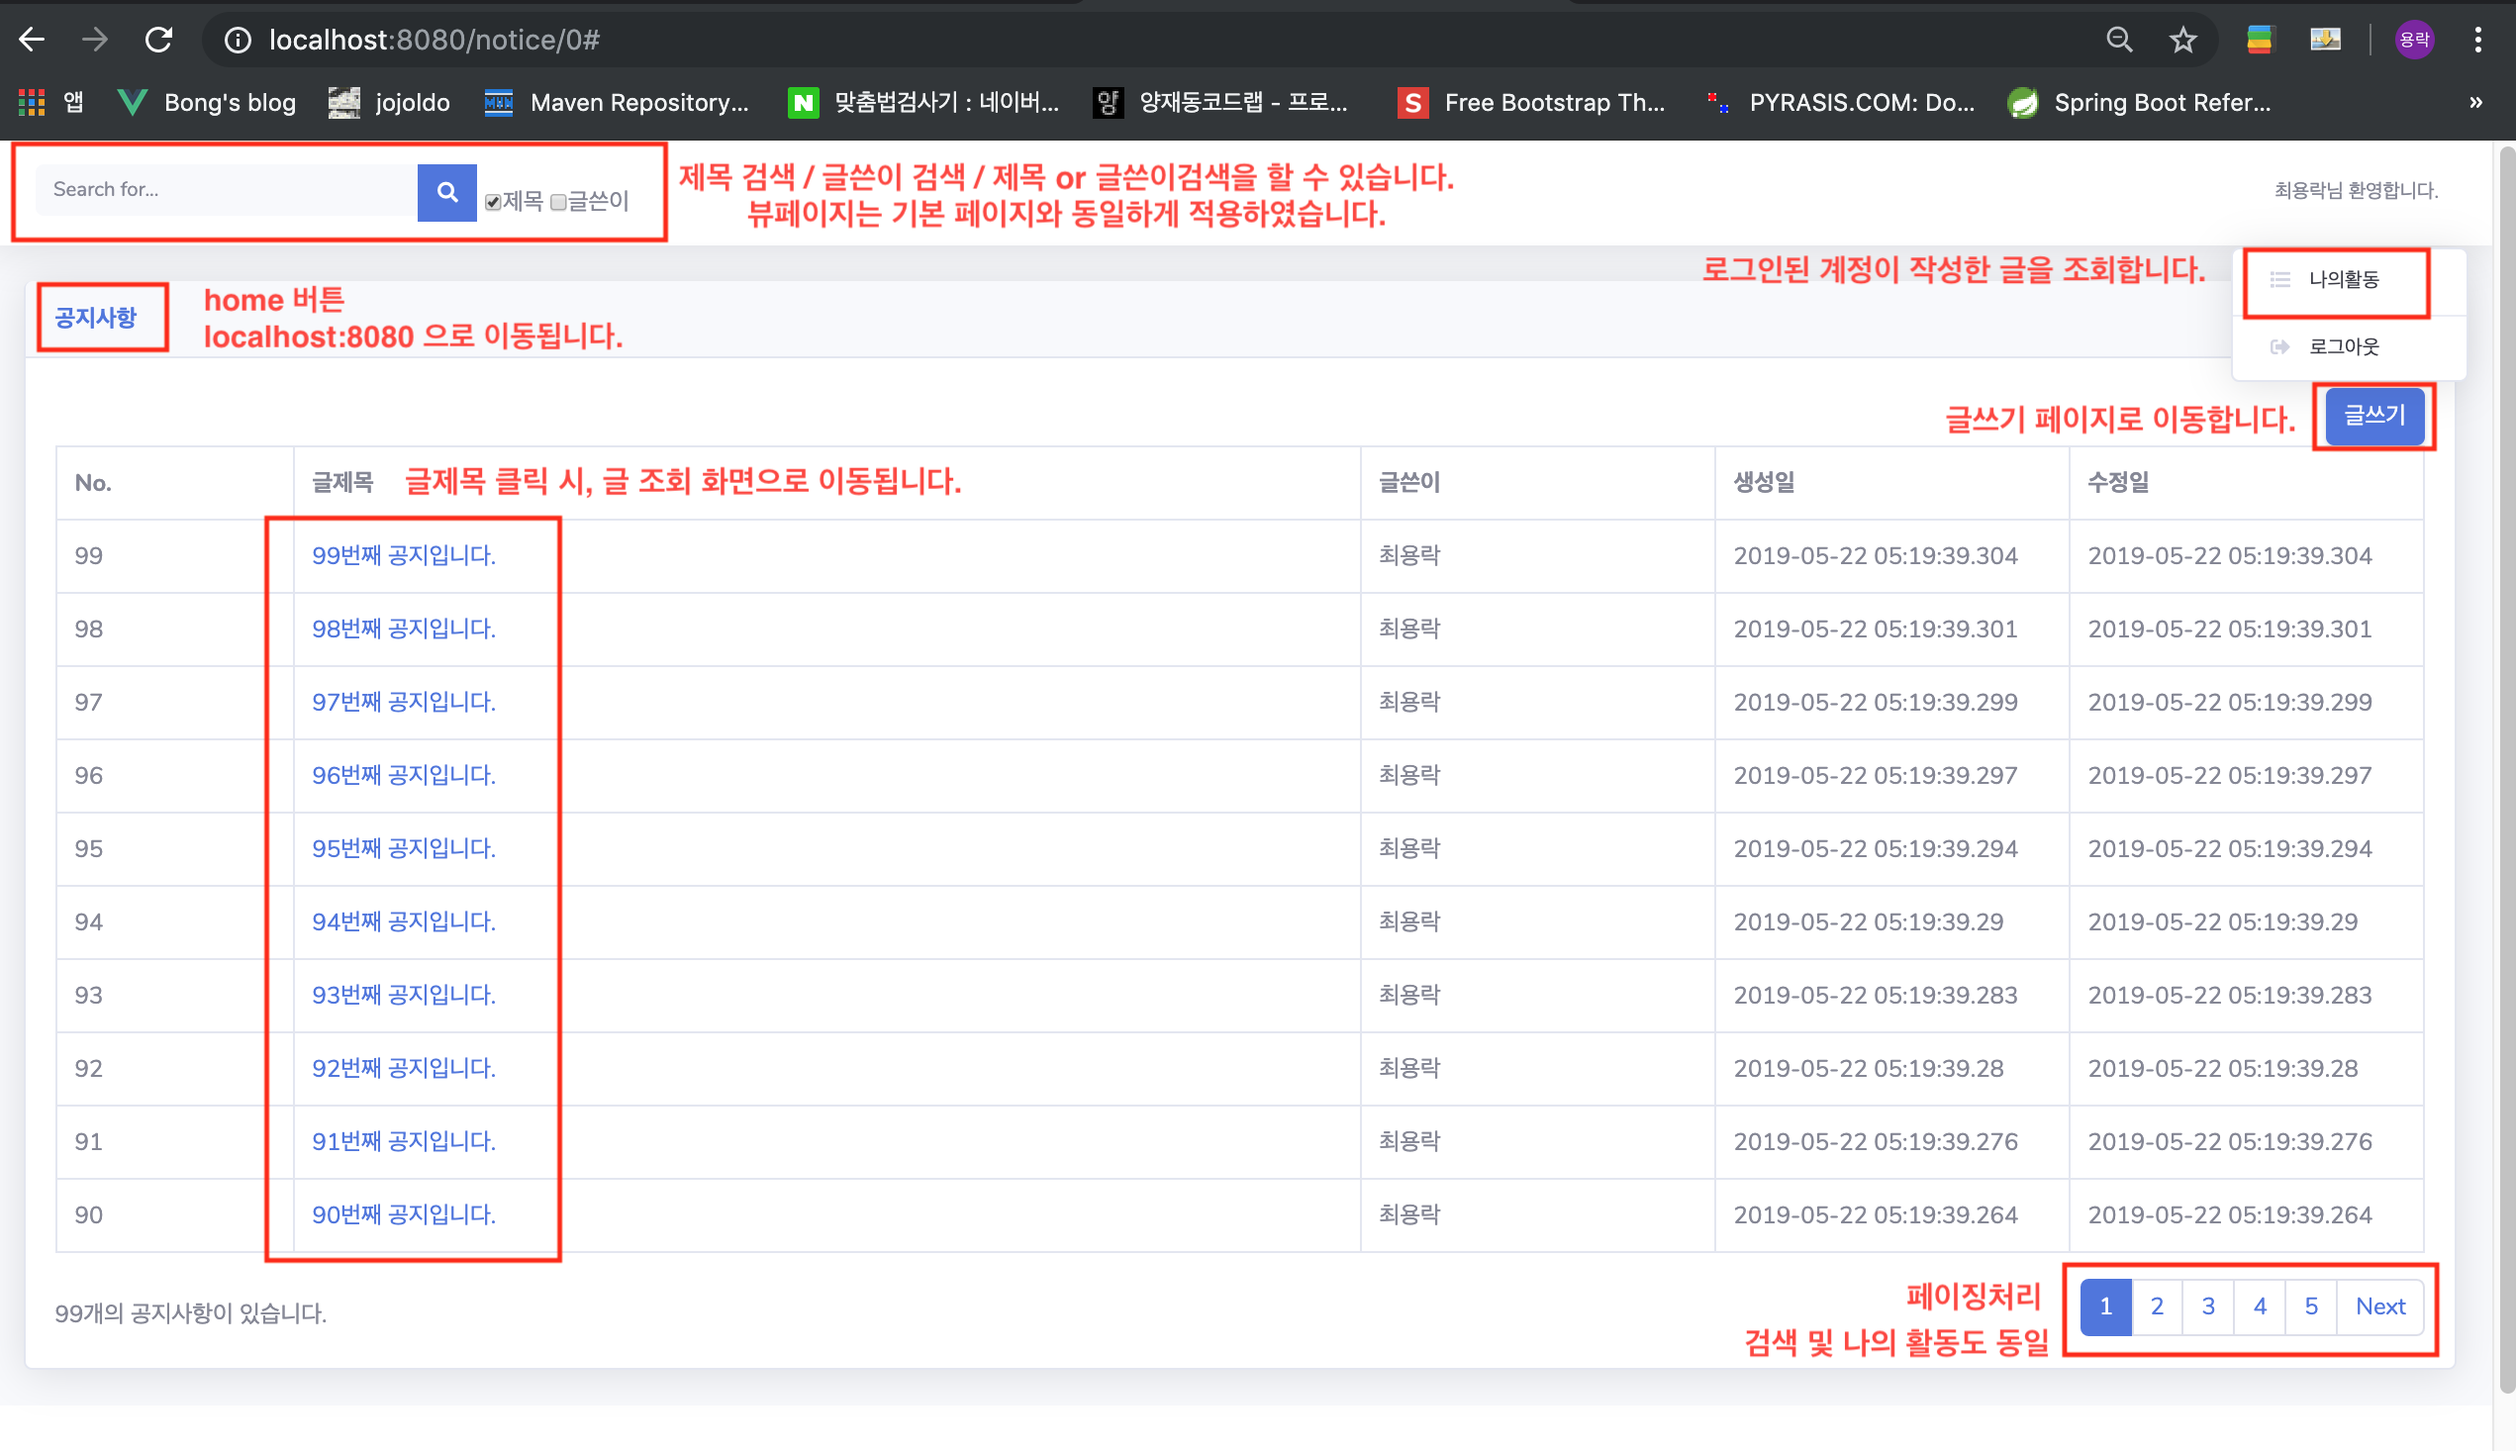2516x1451 pixels.
Task: Select 나의활동 from the user menu
Action: (x=2343, y=280)
